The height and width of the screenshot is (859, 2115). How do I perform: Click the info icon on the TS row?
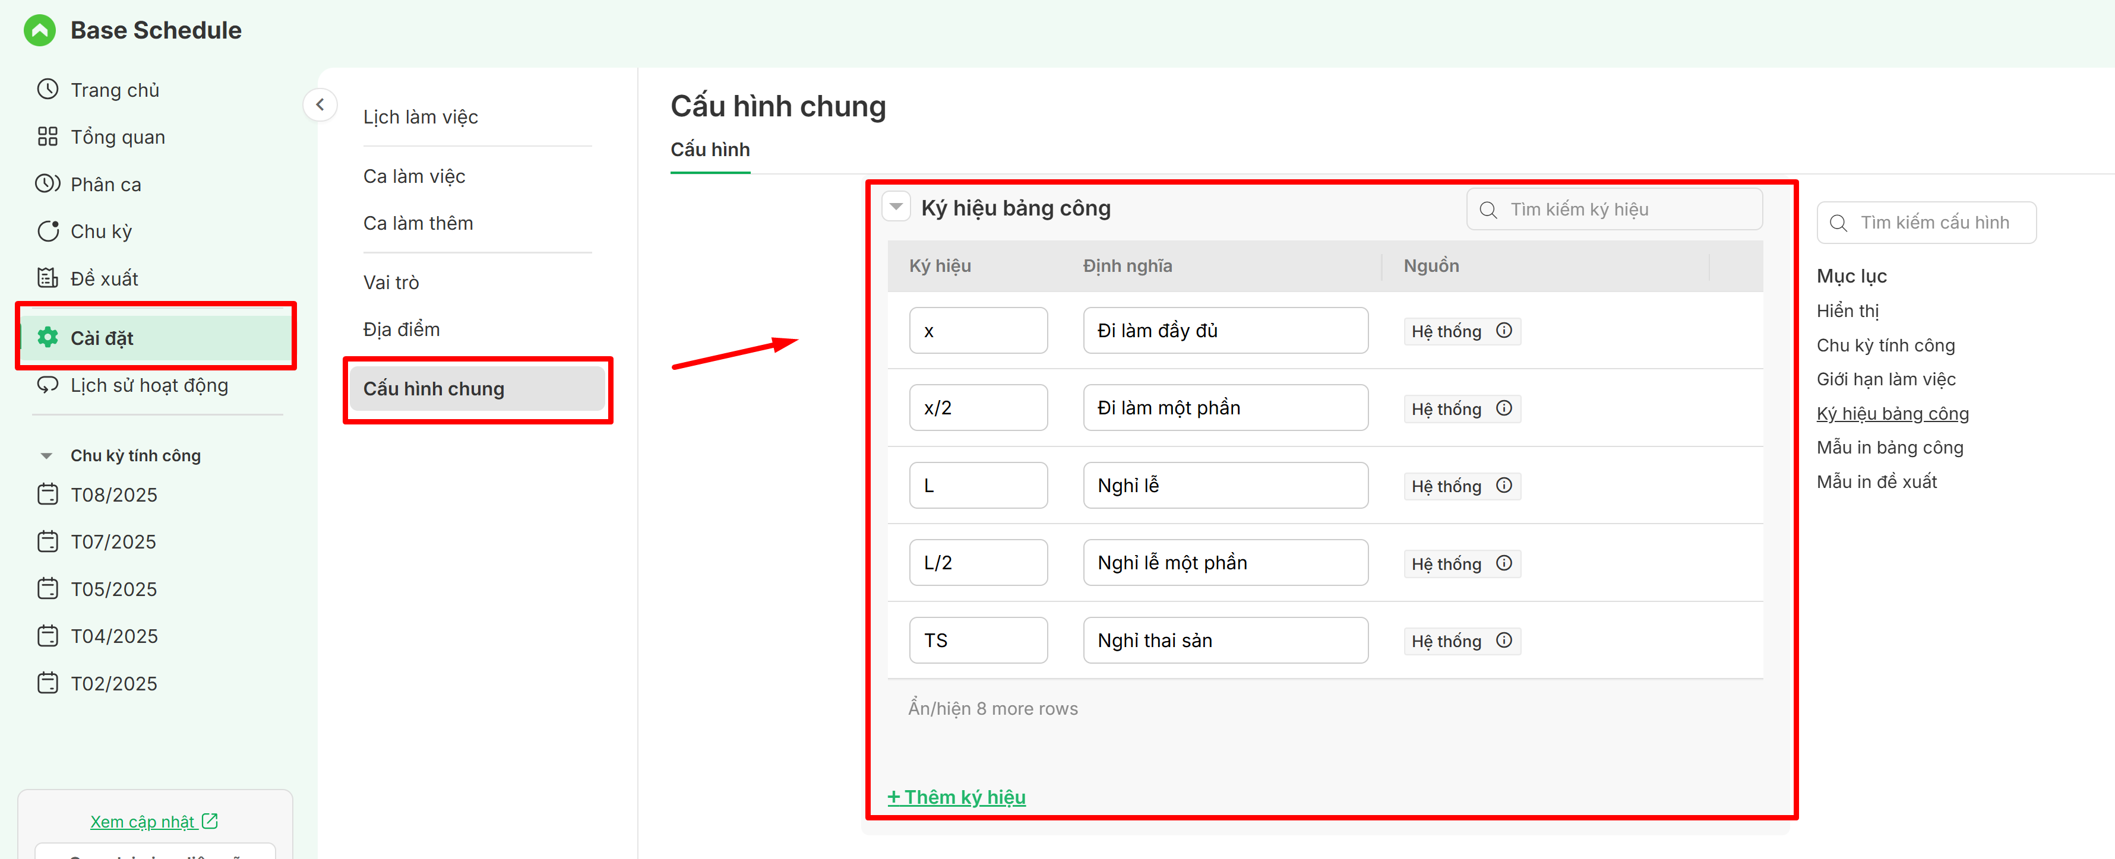1503,641
